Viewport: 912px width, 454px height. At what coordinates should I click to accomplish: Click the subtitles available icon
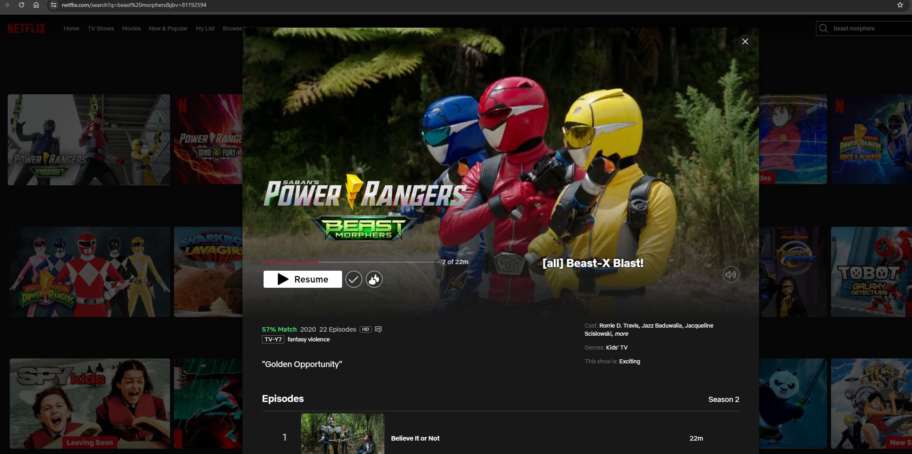click(378, 329)
